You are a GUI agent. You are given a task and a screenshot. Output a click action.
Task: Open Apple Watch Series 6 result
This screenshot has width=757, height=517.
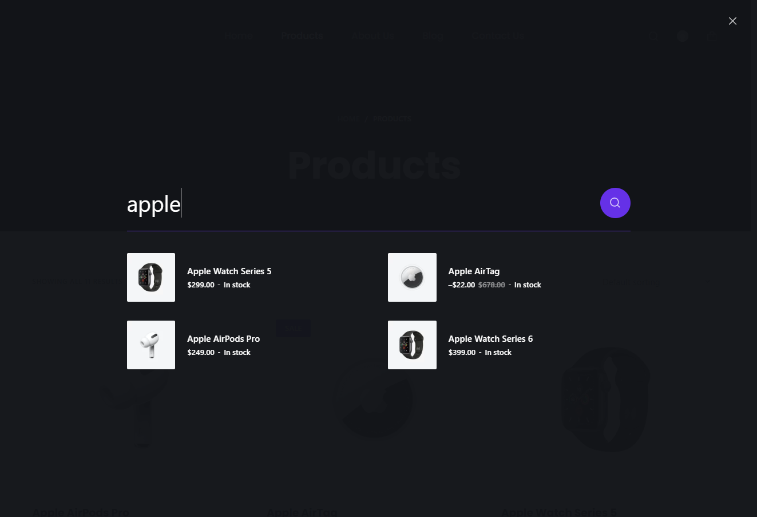tap(490, 339)
